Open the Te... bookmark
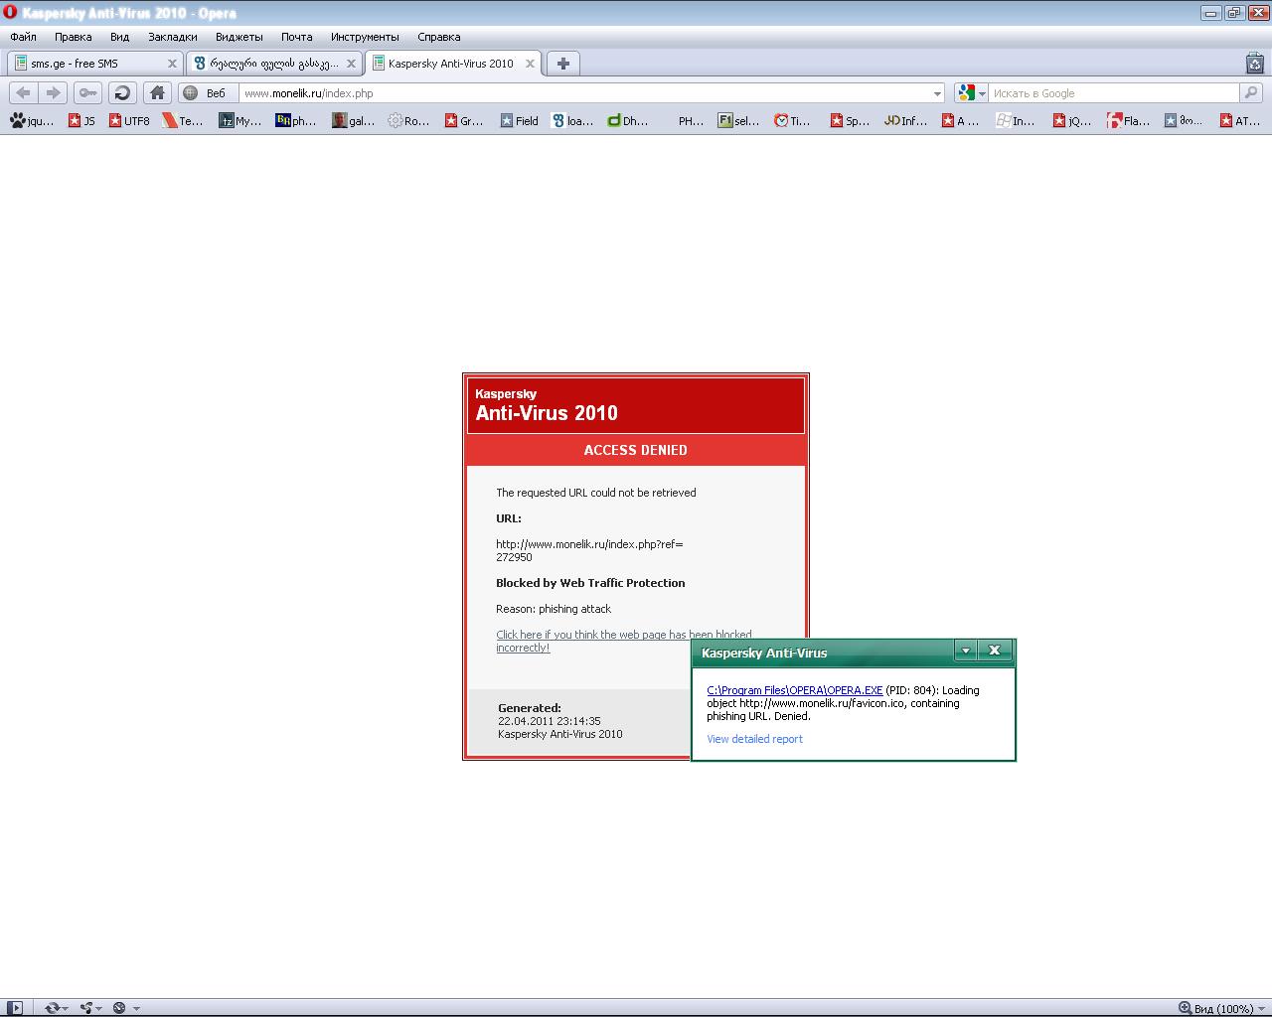The image size is (1272, 1017). [184, 120]
